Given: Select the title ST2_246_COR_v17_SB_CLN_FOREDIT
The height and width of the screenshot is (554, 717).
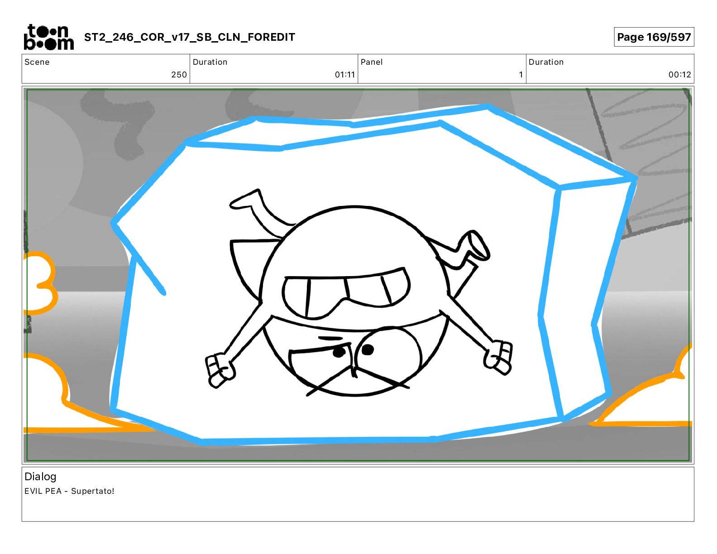Looking at the screenshot, I should point(190,37).
